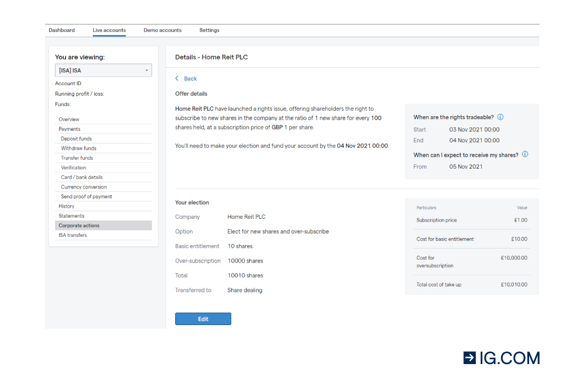The height and width of the screenshot is (388, 584).
Task: Click the 'Details - Home Reit PLC' heading
Action: 211,57
